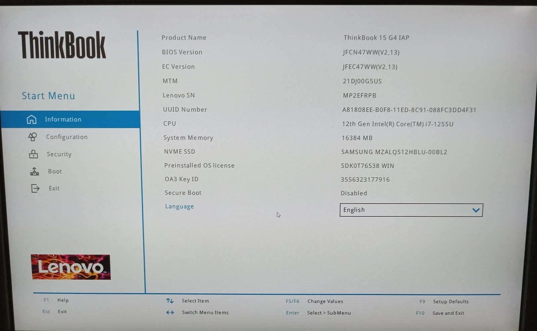The width and height of the screenshot is (537, 331).
Task: Click the MTM label
Action: point(170,81)
